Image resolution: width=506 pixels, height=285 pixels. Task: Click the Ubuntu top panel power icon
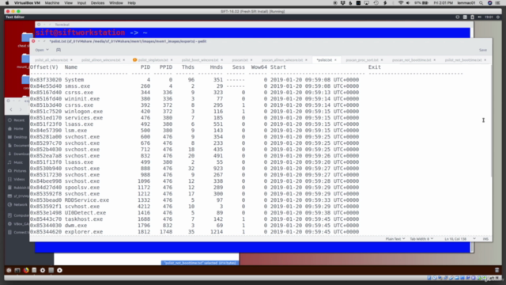coord(497,17)
